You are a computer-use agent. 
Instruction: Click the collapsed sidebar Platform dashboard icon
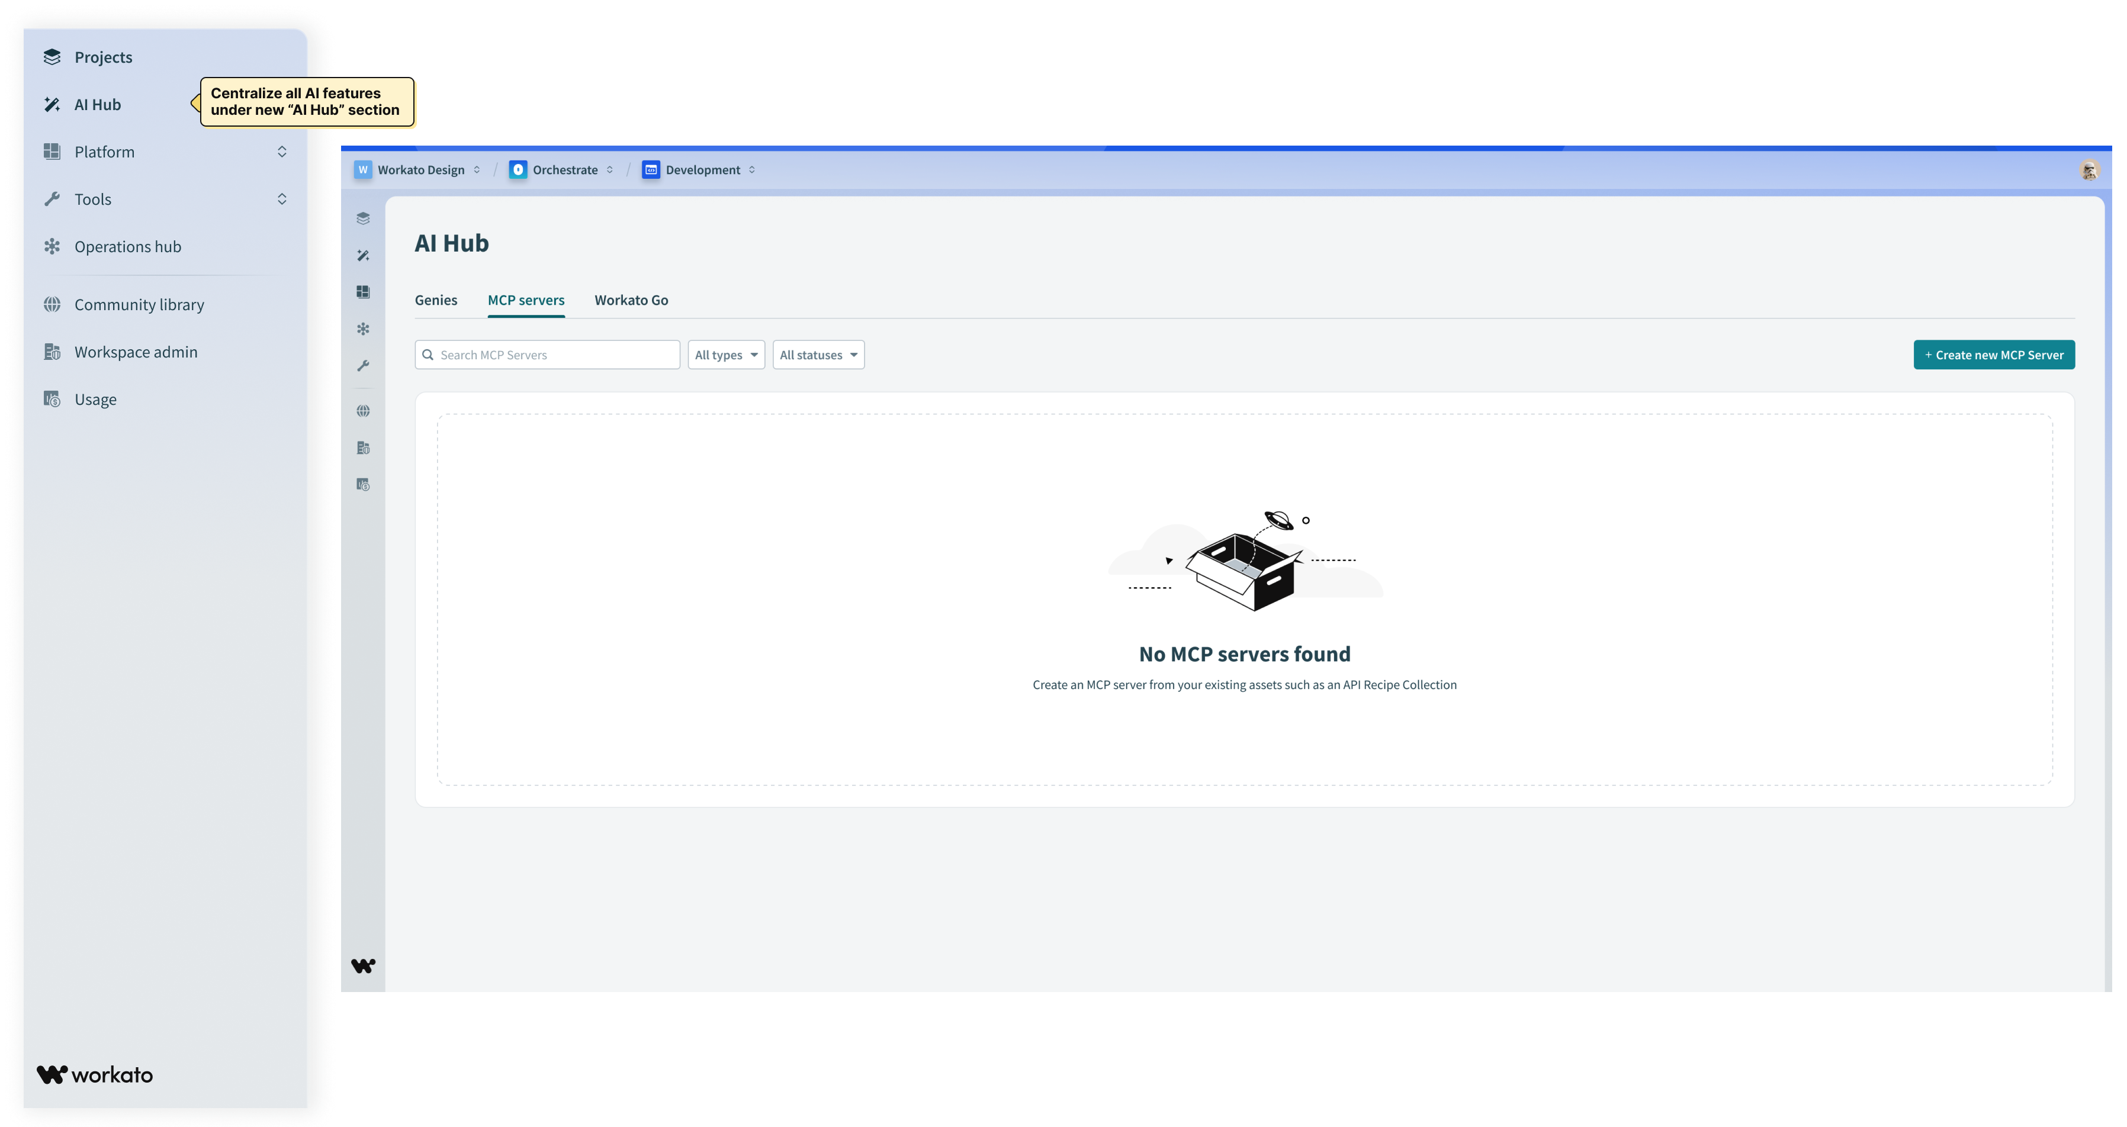[364, 292]
